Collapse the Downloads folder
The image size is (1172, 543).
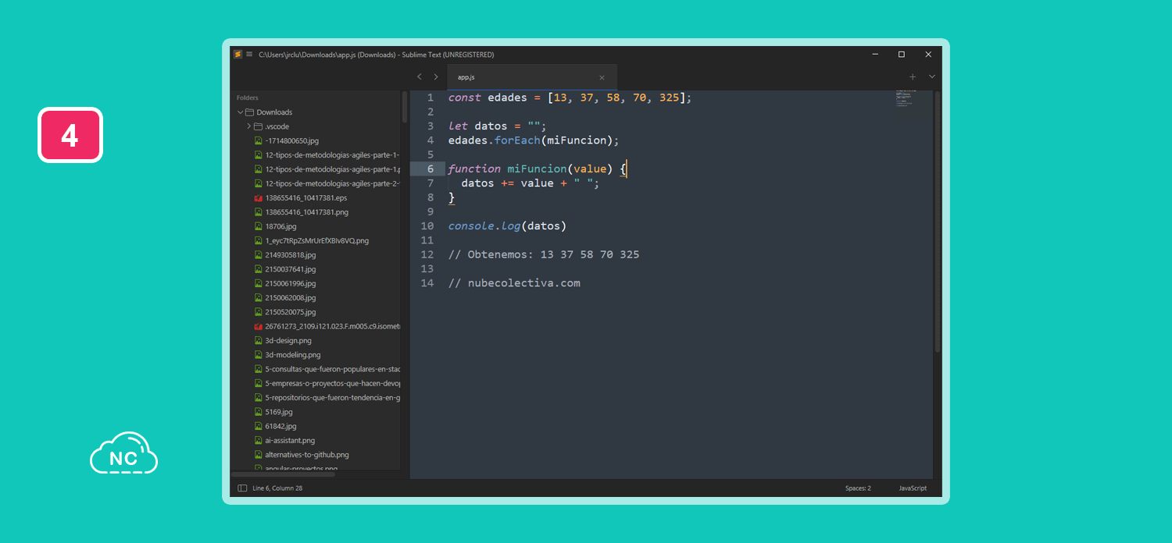point(241,112)
